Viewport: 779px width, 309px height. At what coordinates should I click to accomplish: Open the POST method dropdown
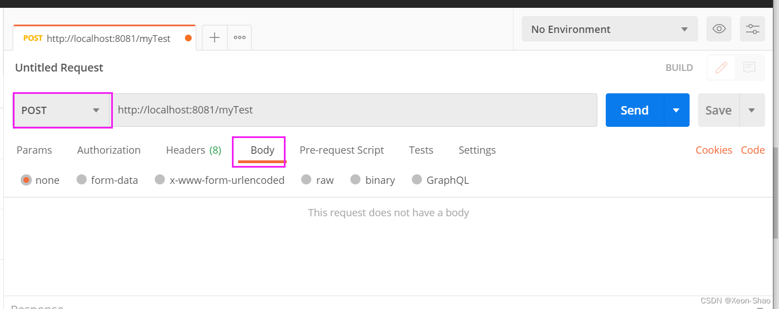coord(63,110)
